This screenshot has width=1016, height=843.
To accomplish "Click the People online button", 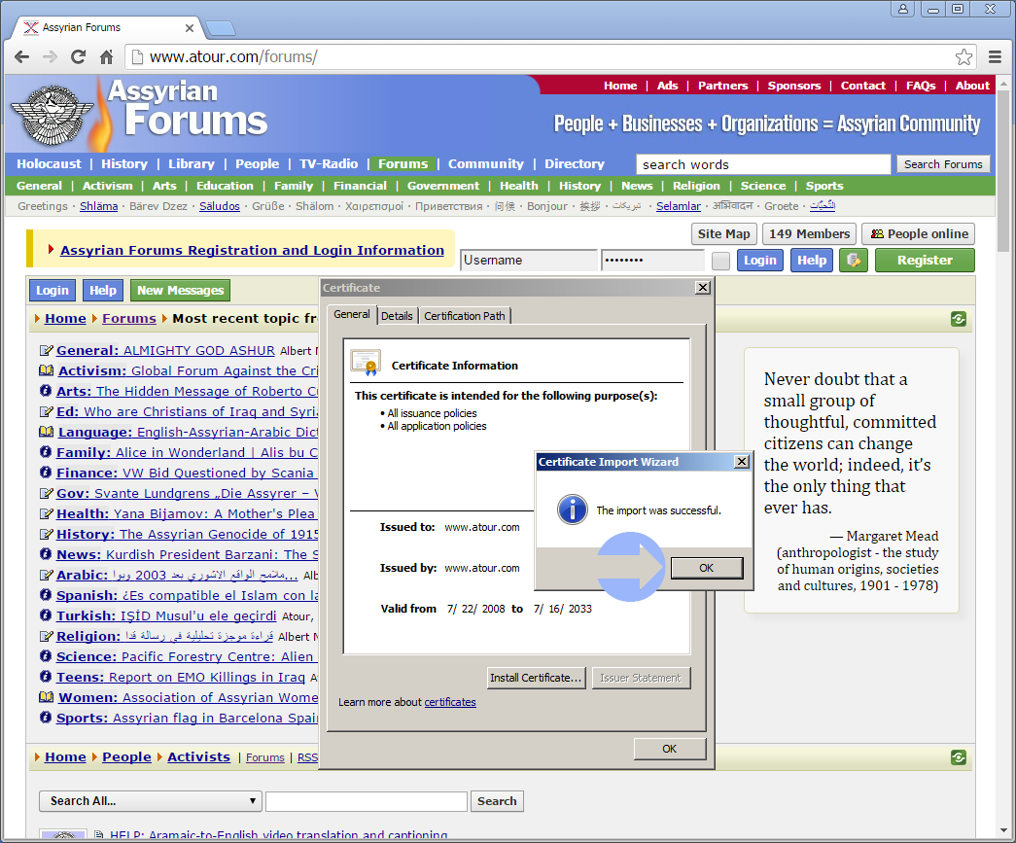I will pyautogui.click(x=919, y=234).
